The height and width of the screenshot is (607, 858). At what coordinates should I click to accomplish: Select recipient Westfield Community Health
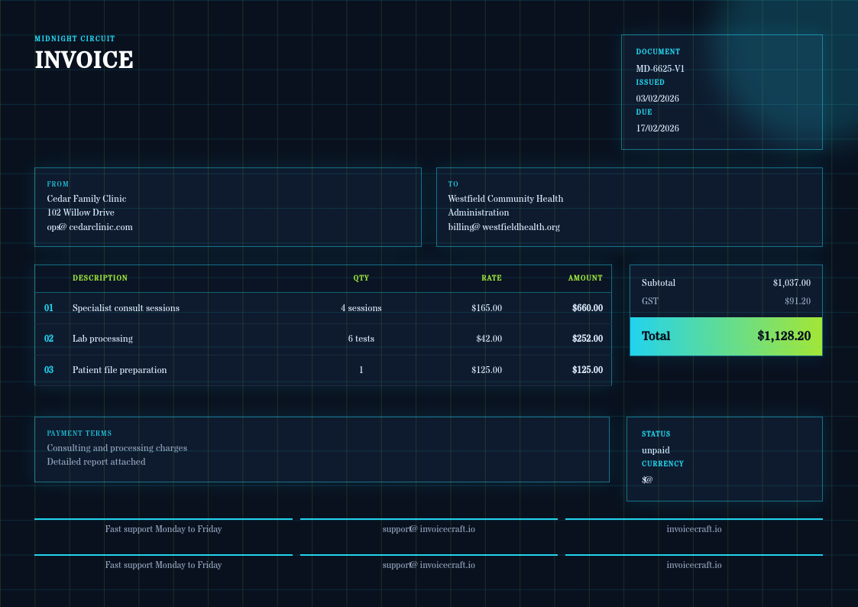coord(506,199)
